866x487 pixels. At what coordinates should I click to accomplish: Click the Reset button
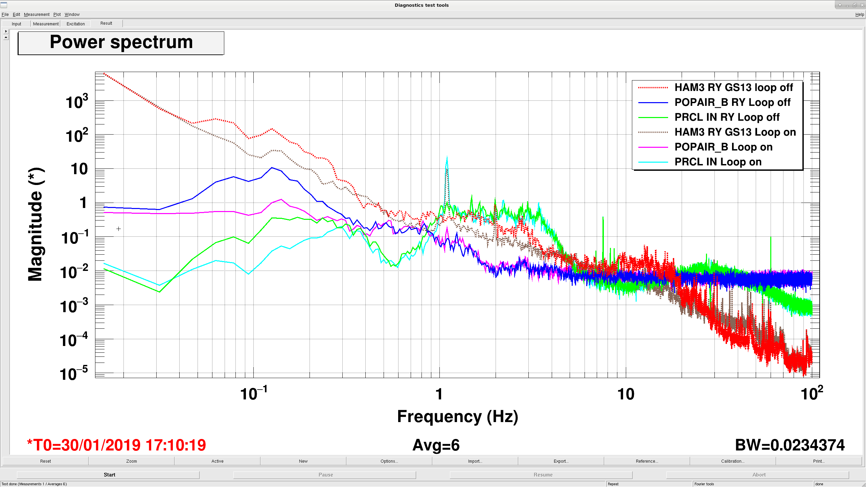click(45, 461)
